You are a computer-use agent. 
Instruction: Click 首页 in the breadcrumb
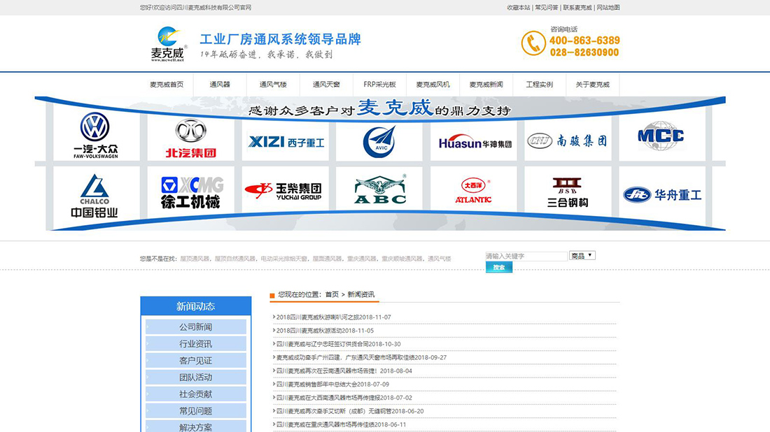click(x=332, y=294)
